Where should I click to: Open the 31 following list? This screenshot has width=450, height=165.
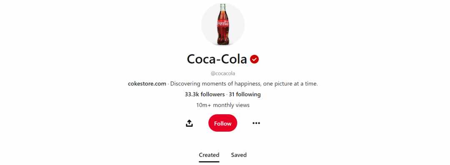pyautogui.click(x=245, y=94)
